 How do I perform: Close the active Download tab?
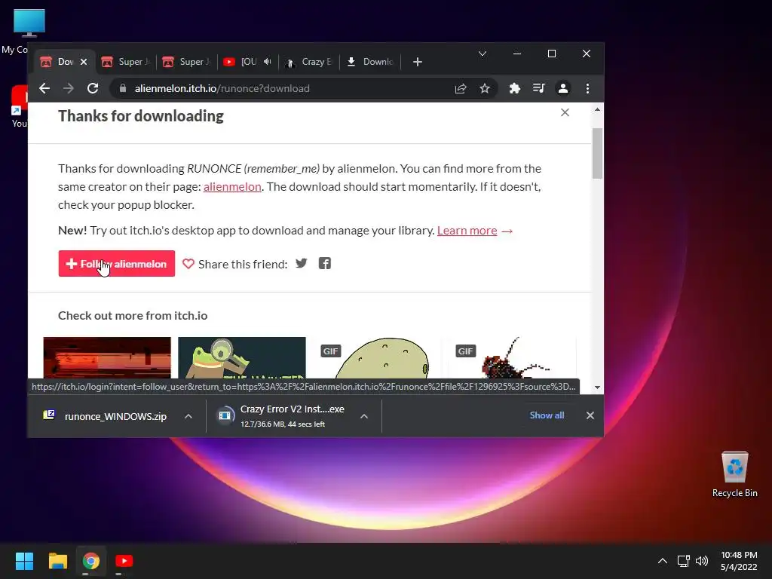point(84,62)
